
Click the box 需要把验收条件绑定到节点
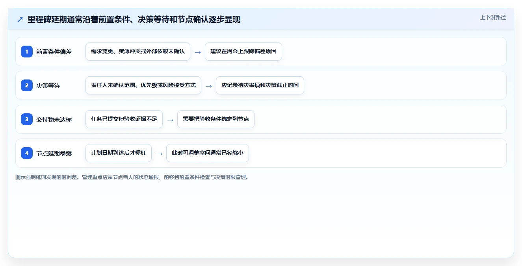216,119
